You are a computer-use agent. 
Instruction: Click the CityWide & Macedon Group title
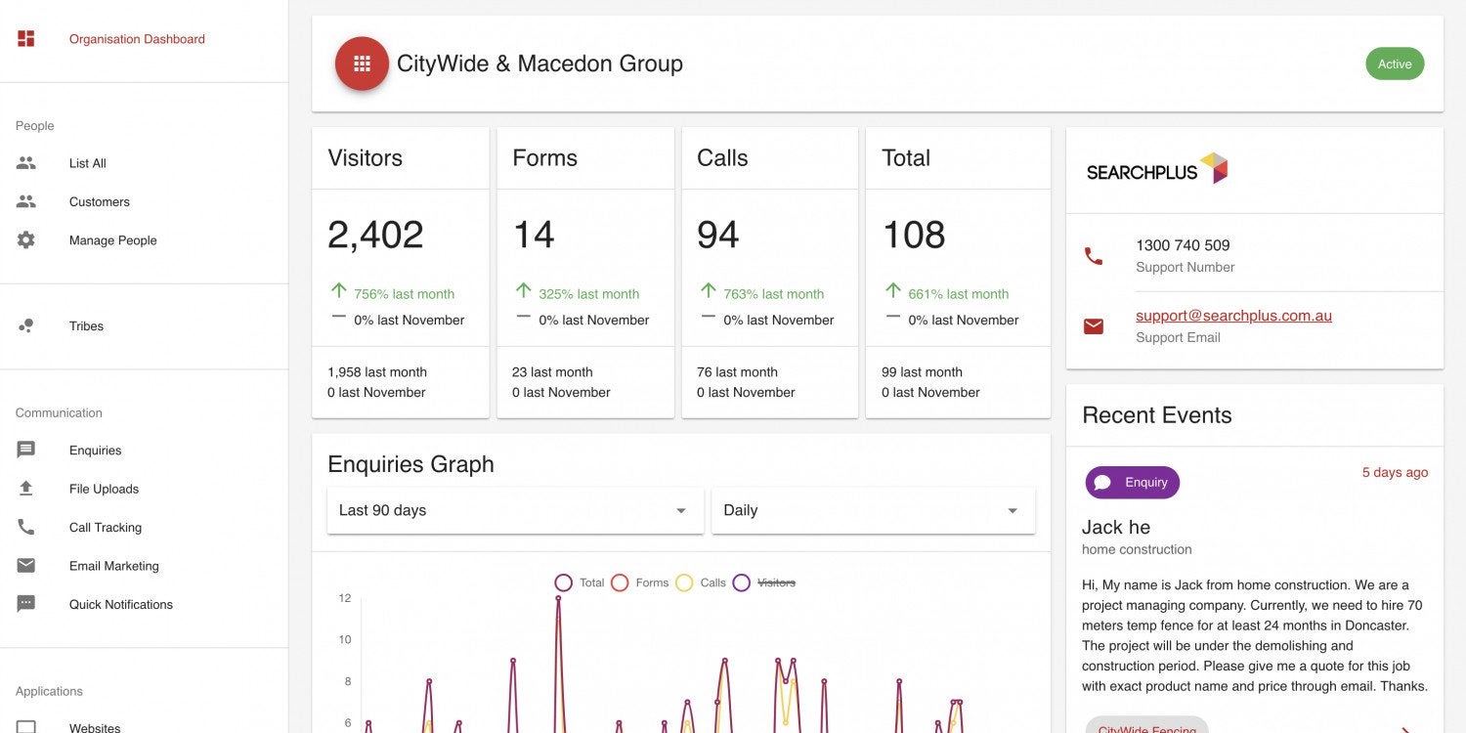(539, 64)
